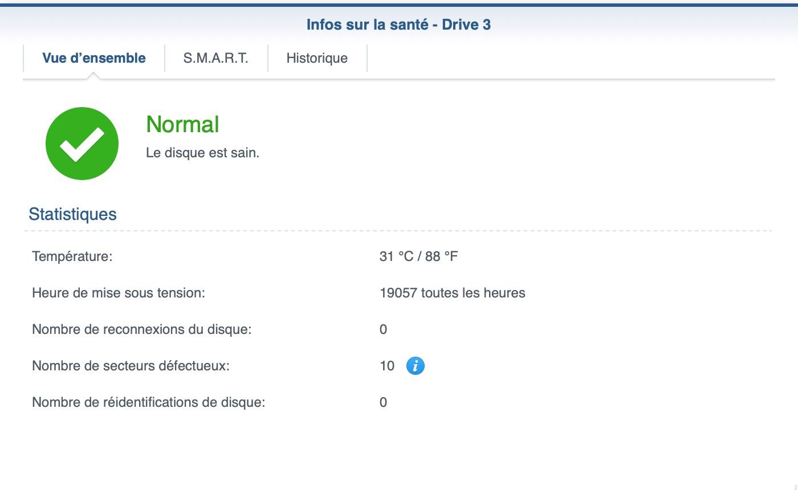Screen dimensions: 798x490
Task: Click the Température label
Action: [x=72, y=256]
